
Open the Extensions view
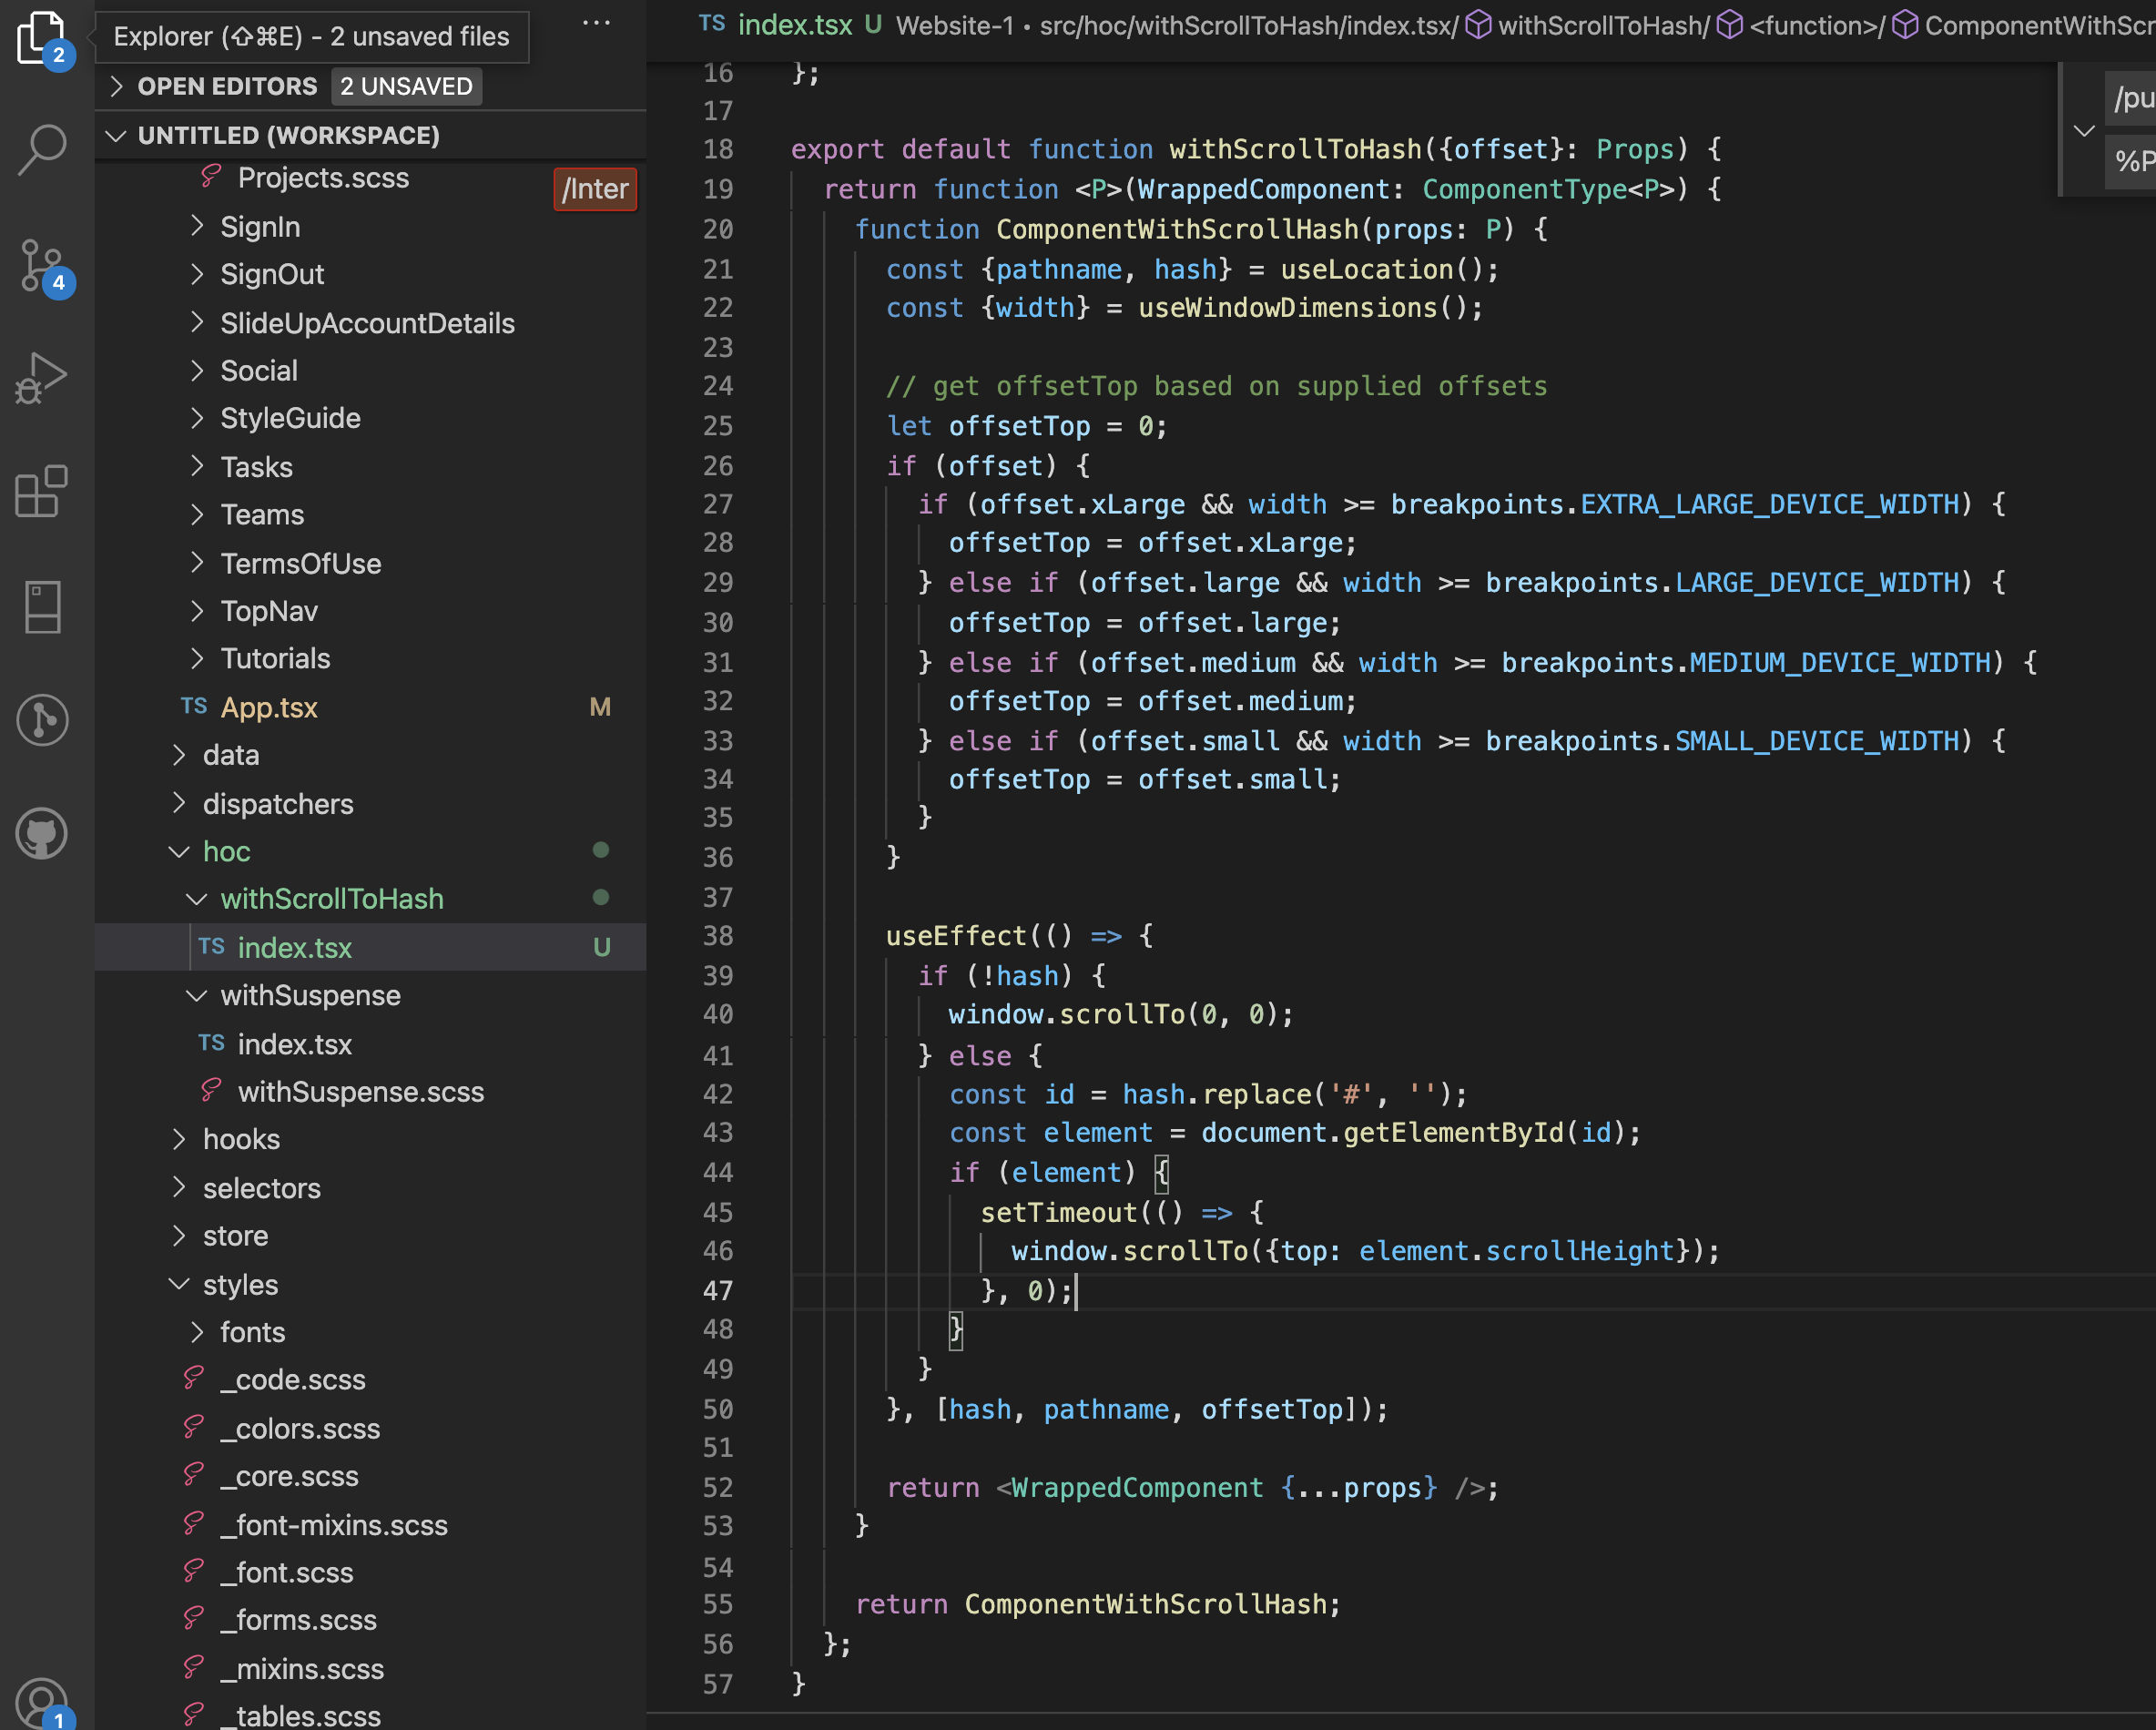pyautogui.click(x=42, y=492)
